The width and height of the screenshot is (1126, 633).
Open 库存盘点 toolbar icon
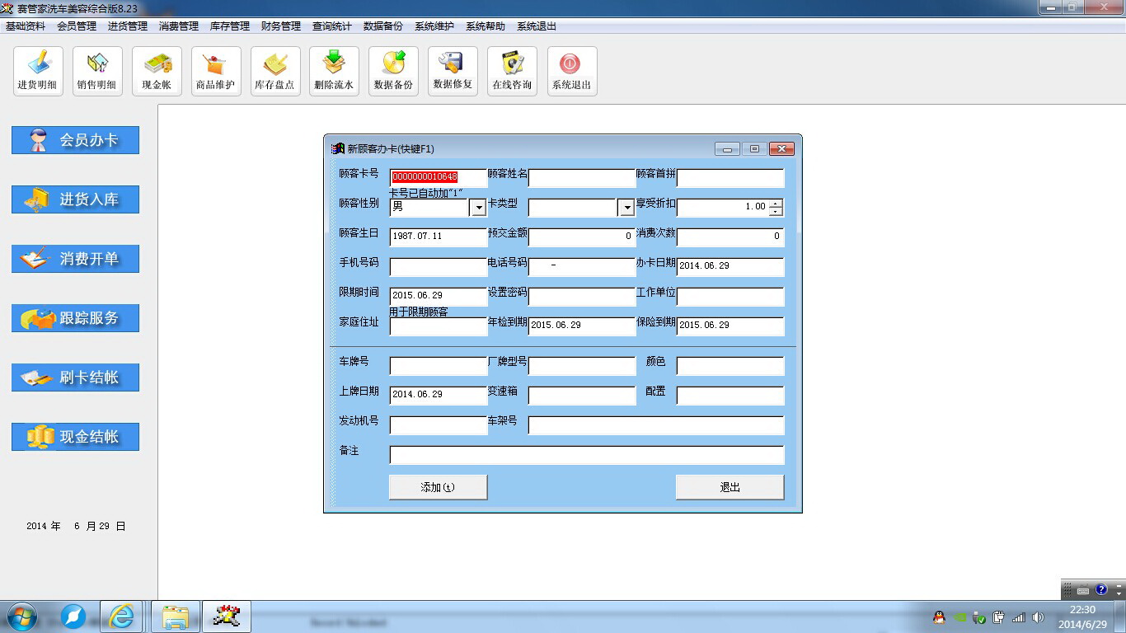tap(275, 71)
